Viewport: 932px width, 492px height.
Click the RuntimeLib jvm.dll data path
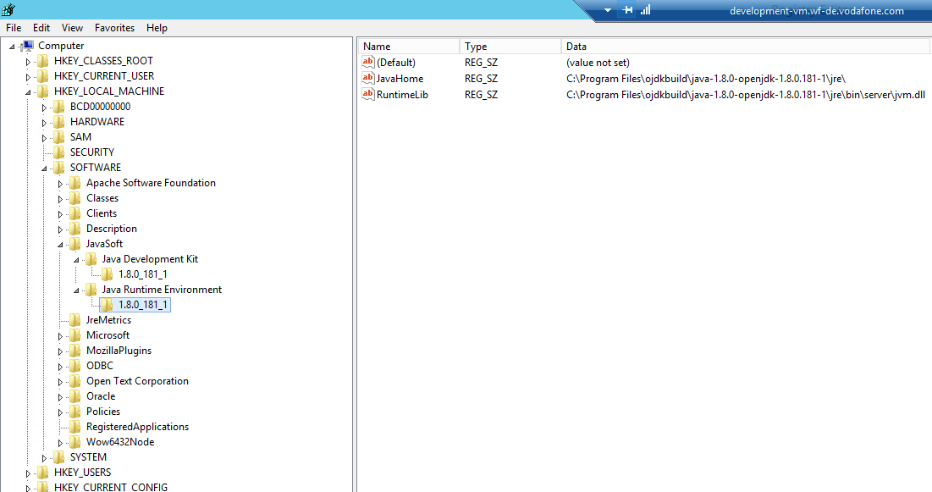click(x=746, y=95)
